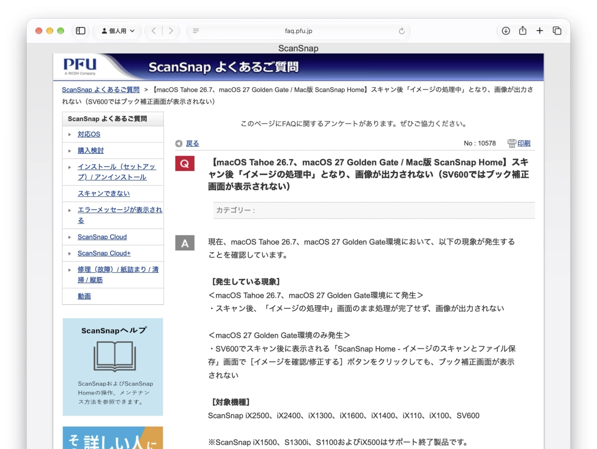The height and width of the screenshot is (449, 597).
Task: Click the Share icon in toolbar
Action: pyautogui.click(x=523, y=30)
